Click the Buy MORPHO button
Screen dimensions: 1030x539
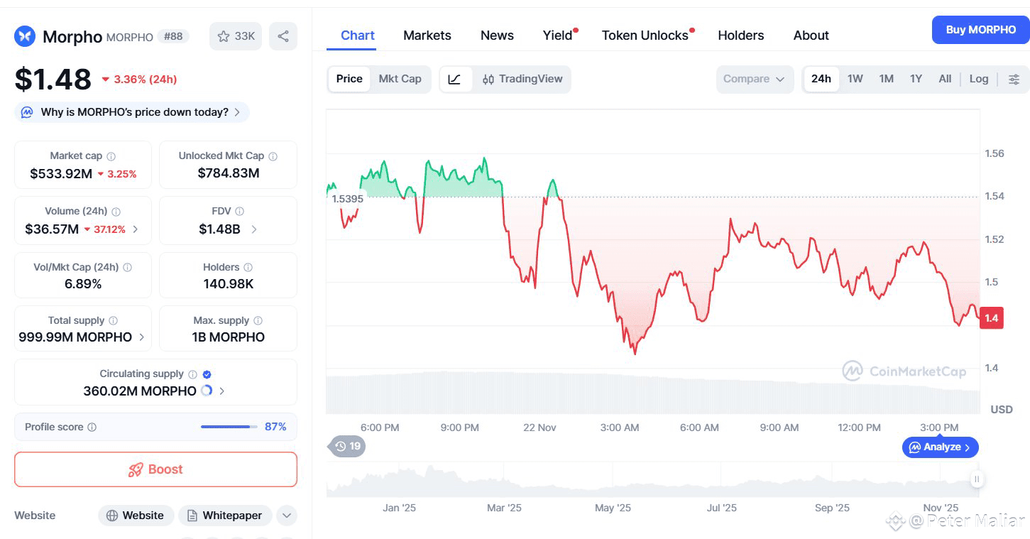click(980, 30)
